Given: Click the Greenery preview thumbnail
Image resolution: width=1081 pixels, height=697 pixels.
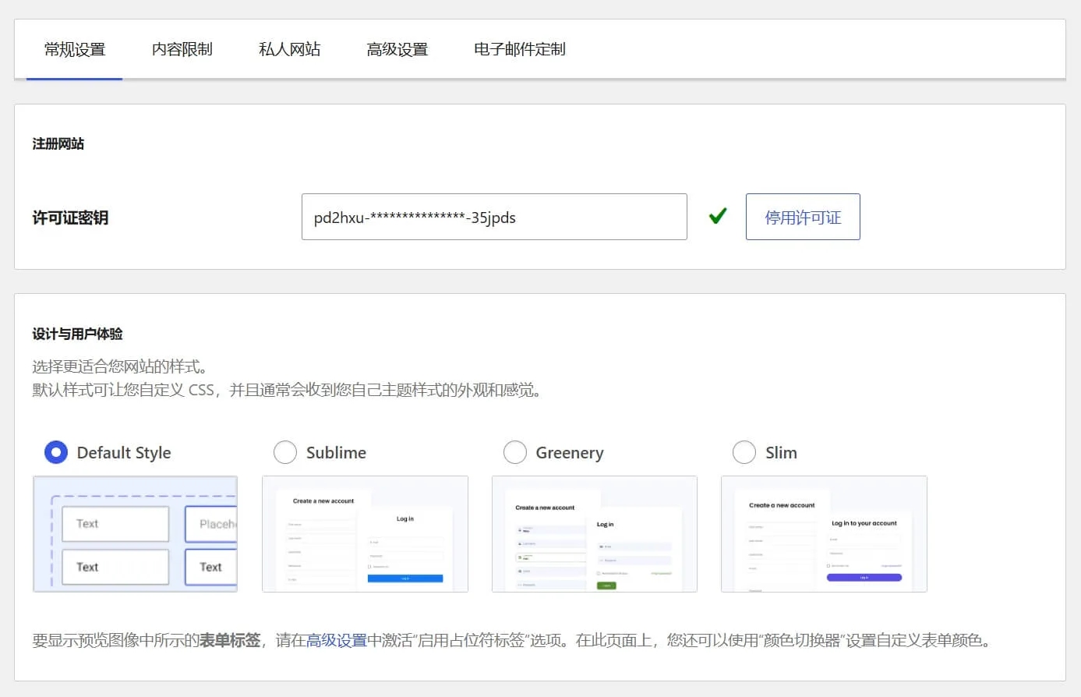Looking at the screenshot, I should tap(594, 534).
